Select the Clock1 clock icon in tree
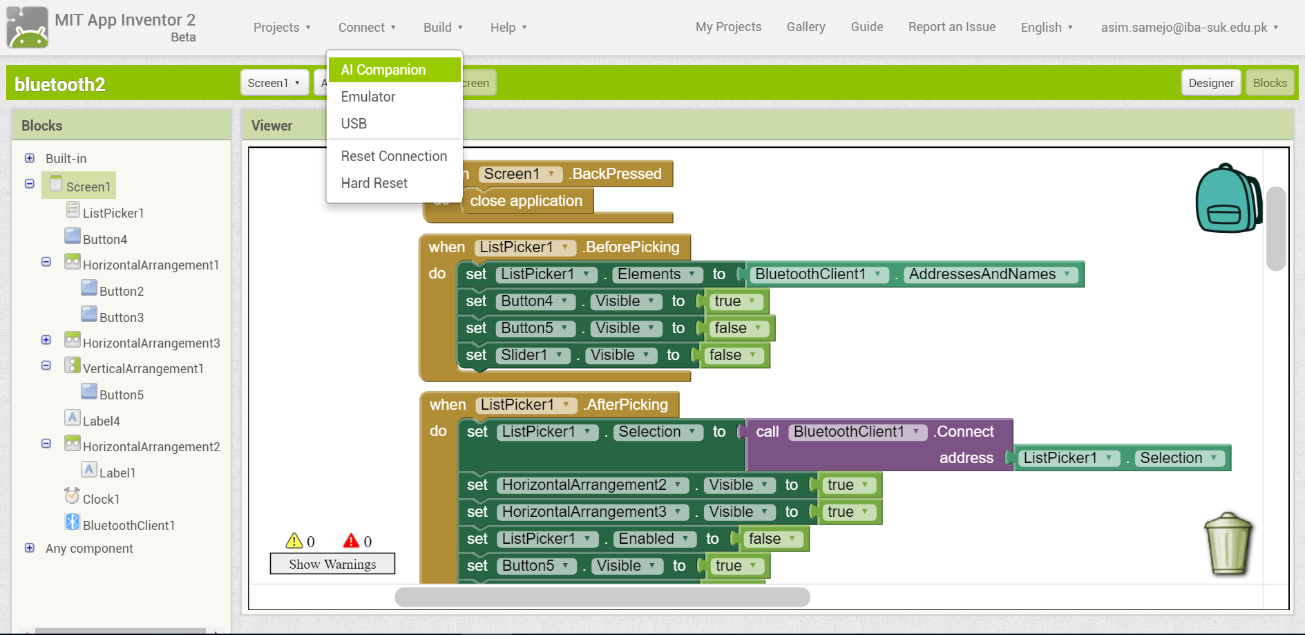The width and height of the screenshot is (1305, 635). coord(73,495)
